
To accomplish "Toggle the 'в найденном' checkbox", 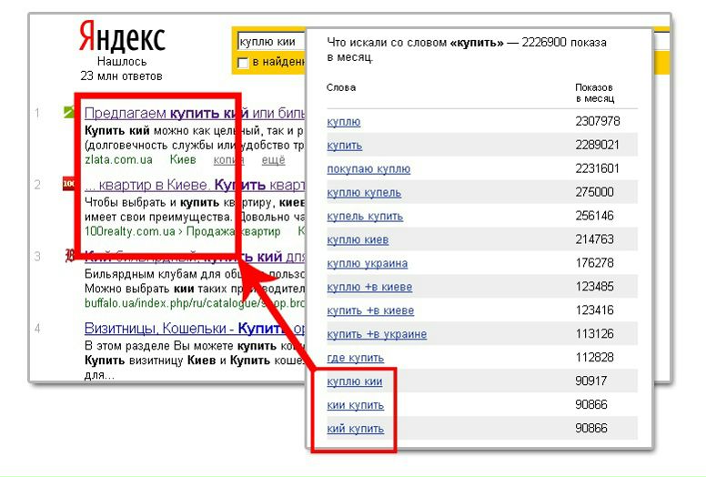I will pyautogui.click(x=243, y=63).
